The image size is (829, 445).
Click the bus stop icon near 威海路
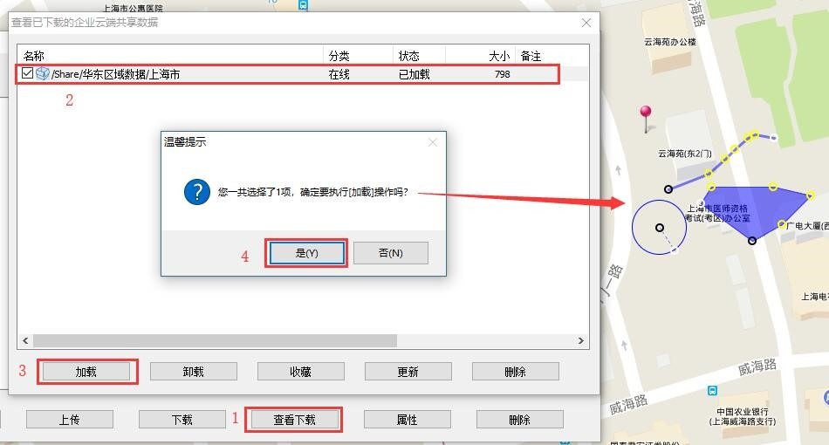(x=714, y=390)
